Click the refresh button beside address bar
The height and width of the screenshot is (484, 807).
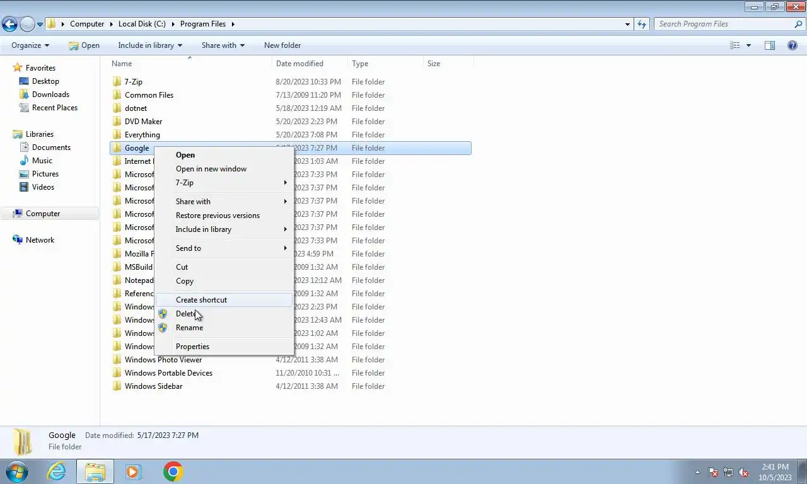(x=642, y=24)
